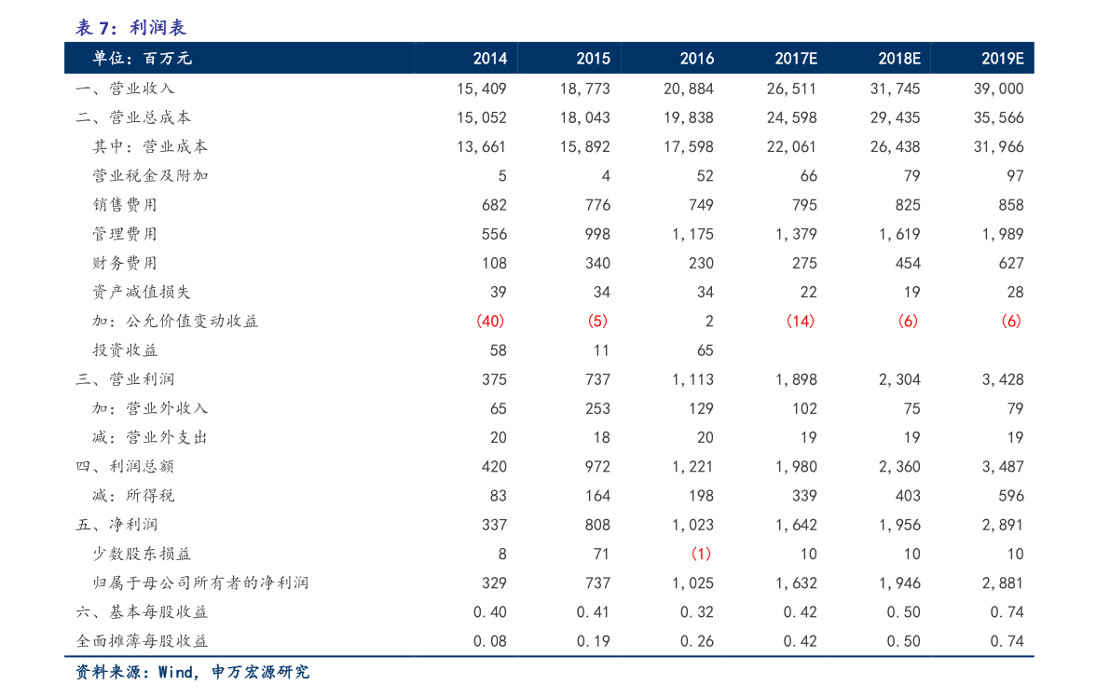The image size is (1110, 699).
Task: Click the 全面摊薄每股收益 row label
Action: tap(142, 641)
